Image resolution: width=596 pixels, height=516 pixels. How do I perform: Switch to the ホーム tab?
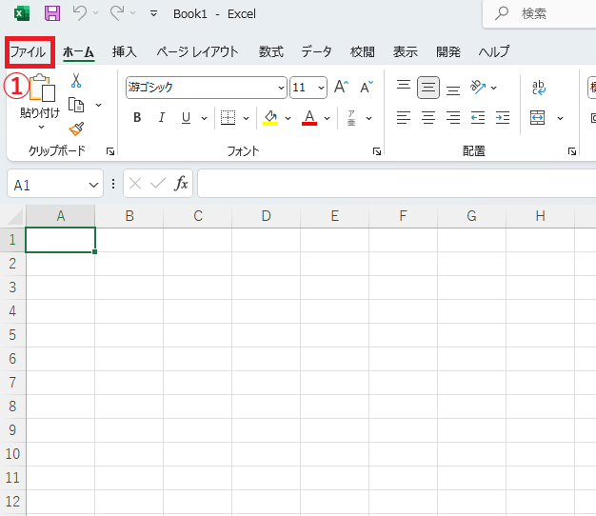click(x=78, y=51)
